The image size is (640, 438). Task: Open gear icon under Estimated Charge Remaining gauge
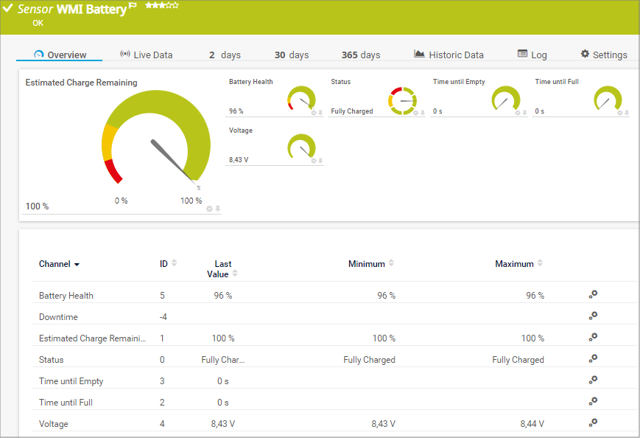[209, 209]
